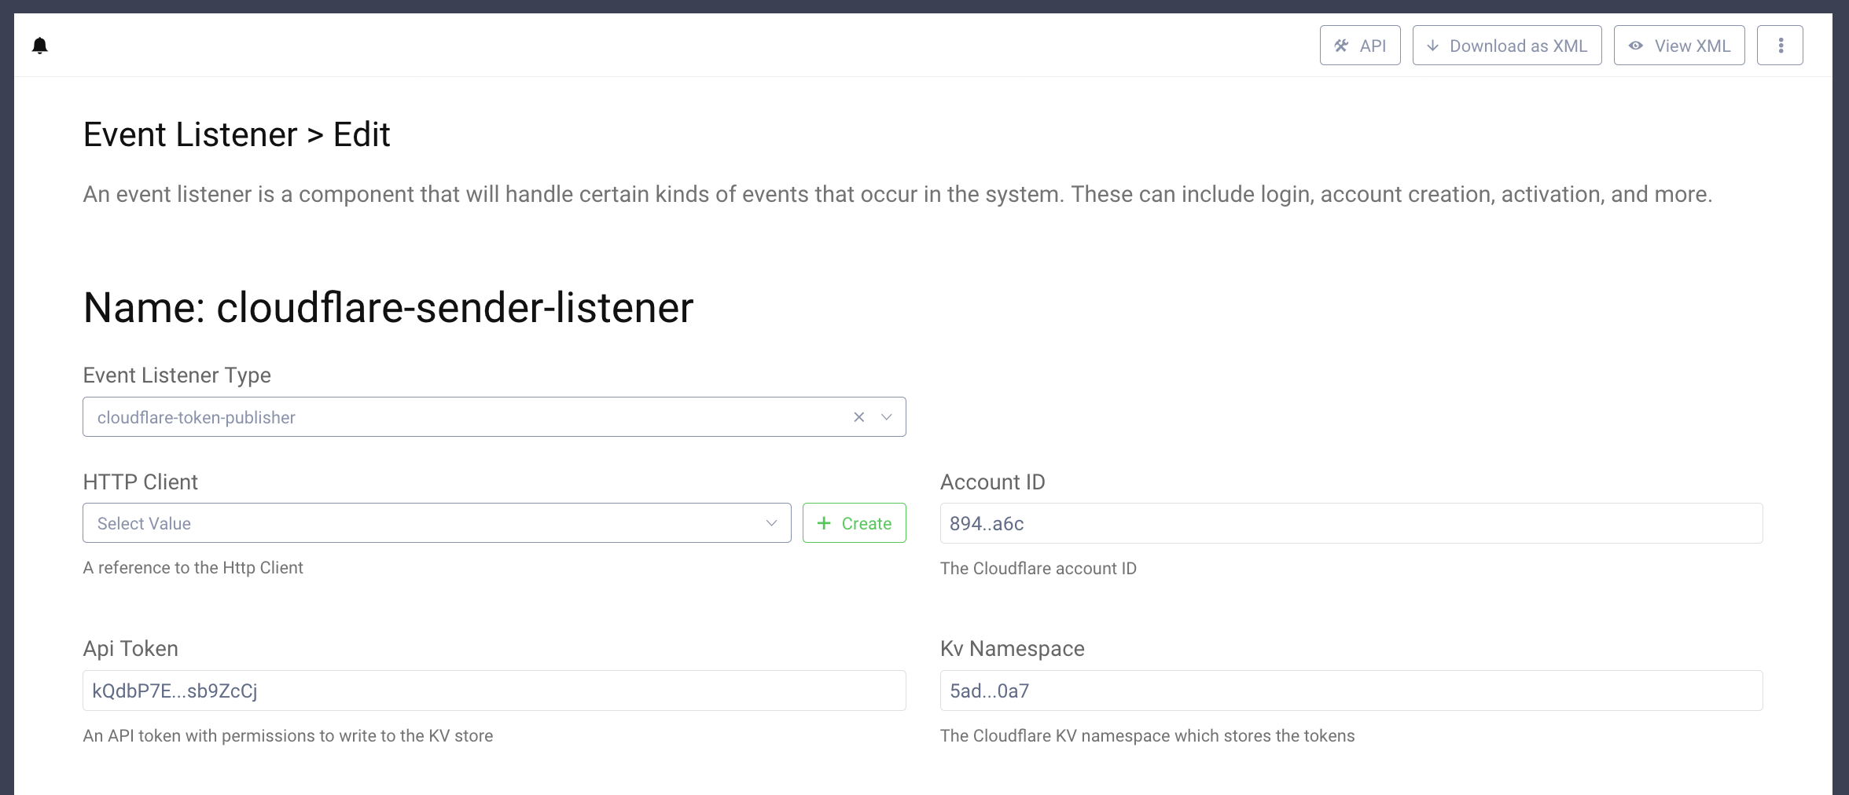This screenshot has height=795, width=1849.
Task: Select the cloudflare-token-publisher value text
Action: tap(195, 417)
